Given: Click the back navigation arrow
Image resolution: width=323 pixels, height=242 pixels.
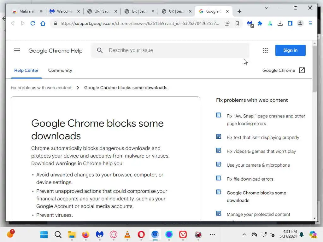Looking at the screenshot, I should (x=13, y=23).
